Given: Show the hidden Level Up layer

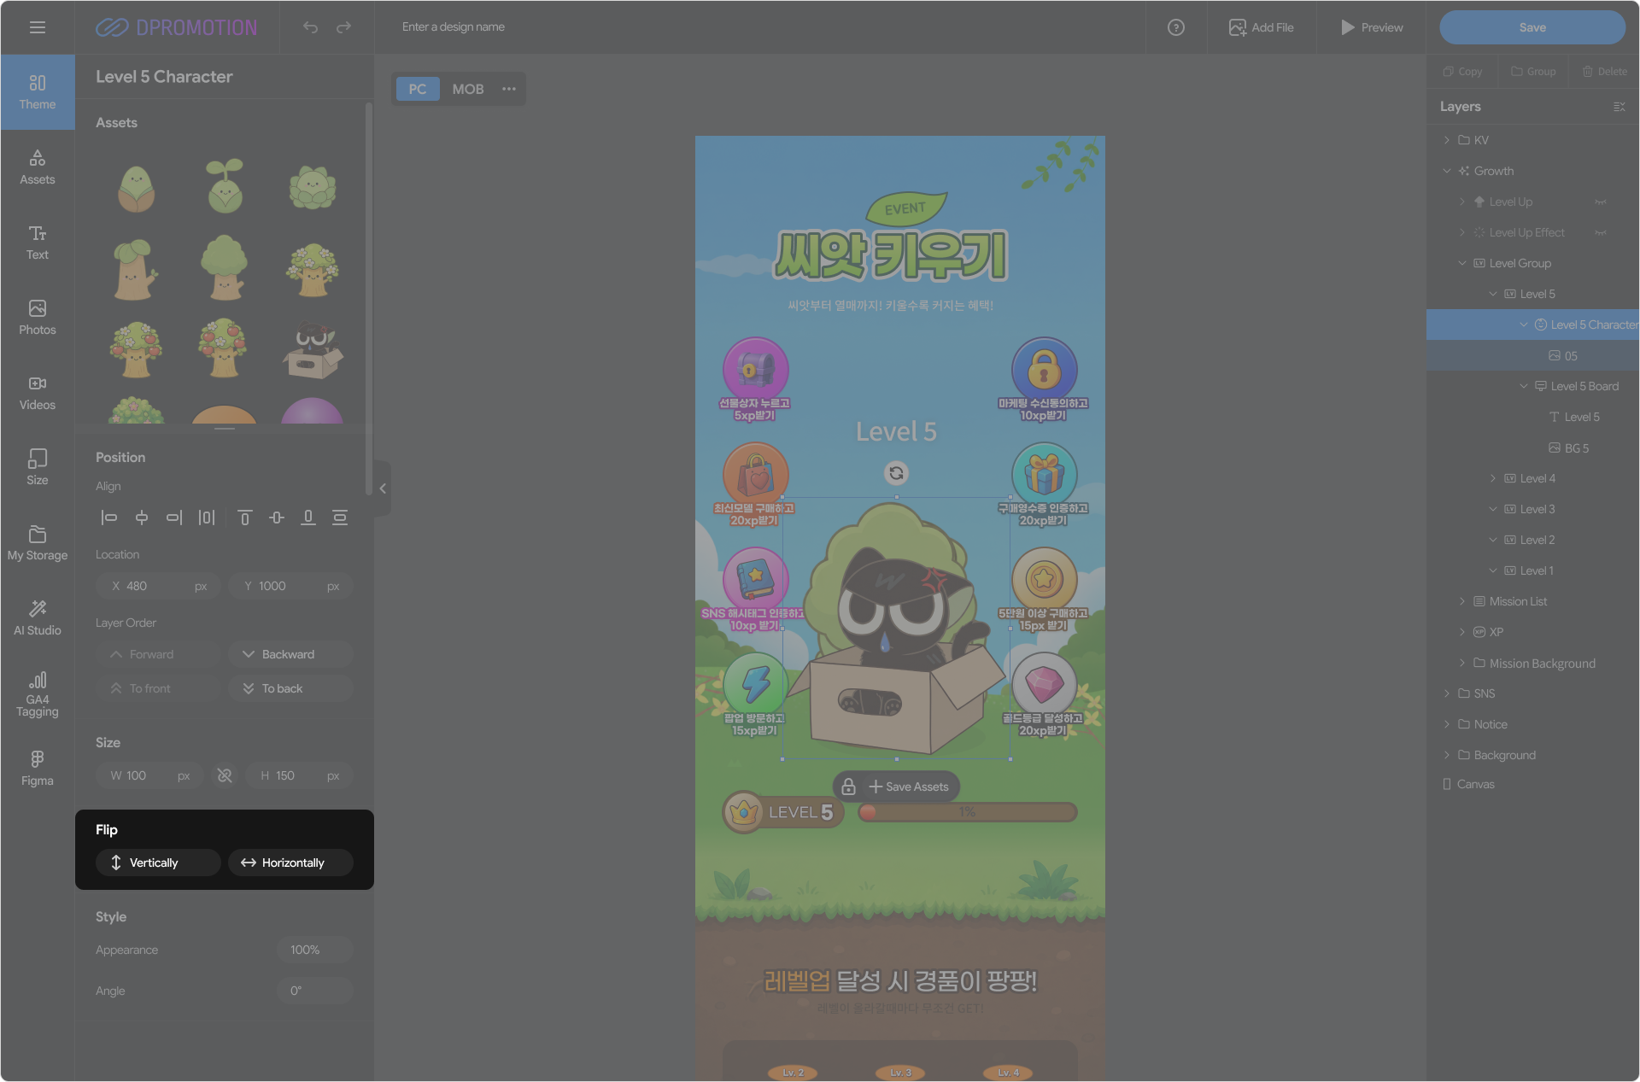Looking at the screenshot, I should tap(1601, 202).
